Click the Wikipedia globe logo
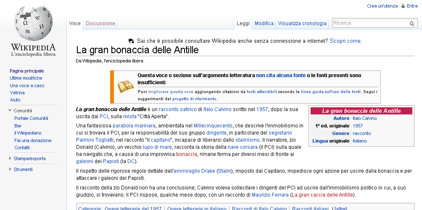This screenshot has height=210, width=422. point(33,23)
